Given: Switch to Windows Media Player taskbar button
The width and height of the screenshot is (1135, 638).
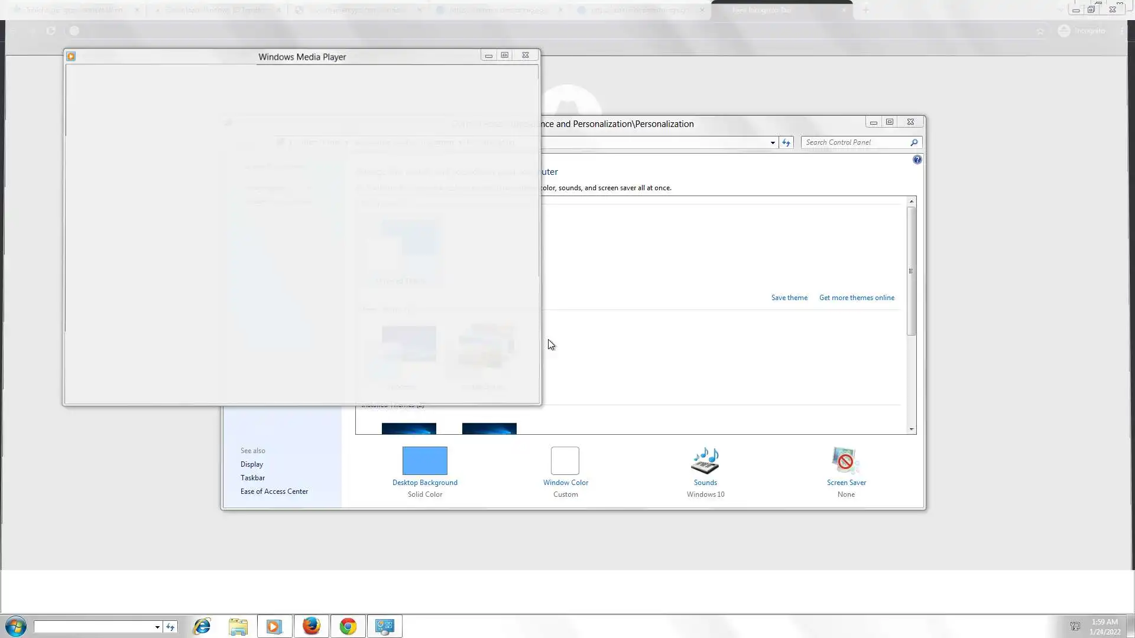Looking at the screenshot, I should coord(274,626).
